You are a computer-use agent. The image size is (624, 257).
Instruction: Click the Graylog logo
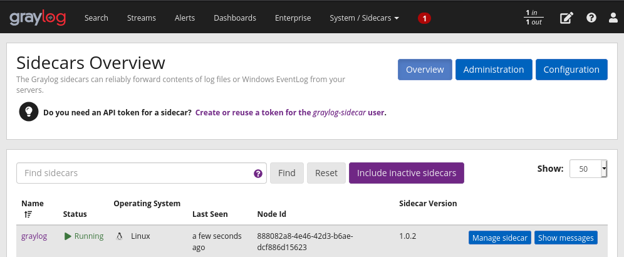38,18
